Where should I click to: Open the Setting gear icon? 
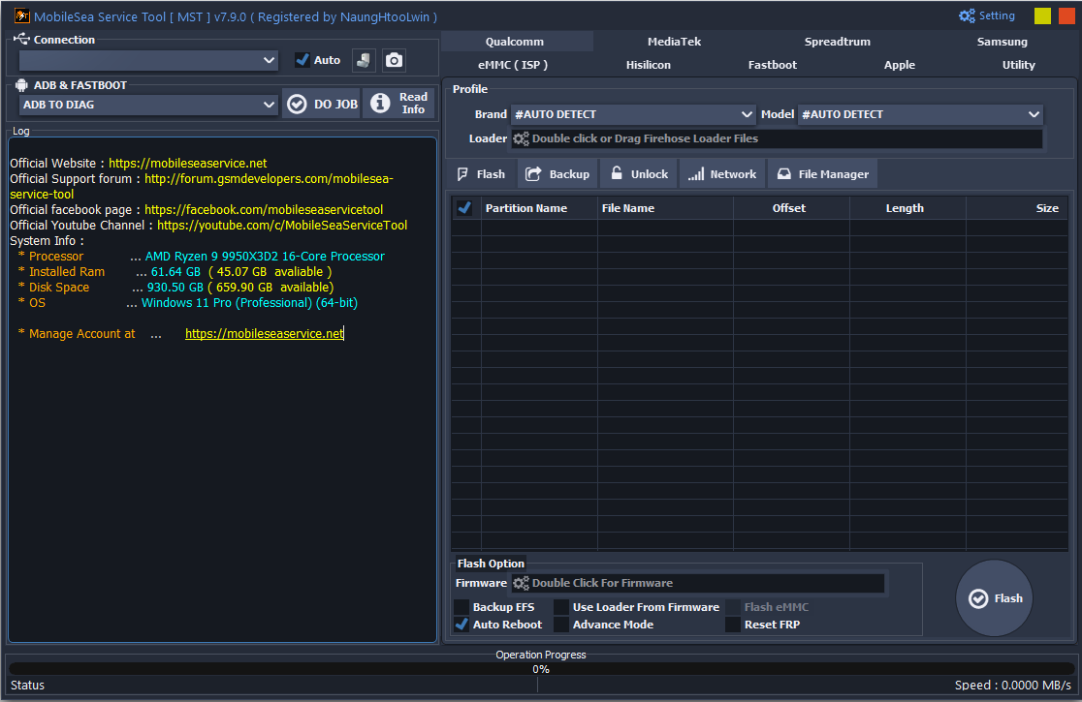click(x=967, y=15)
